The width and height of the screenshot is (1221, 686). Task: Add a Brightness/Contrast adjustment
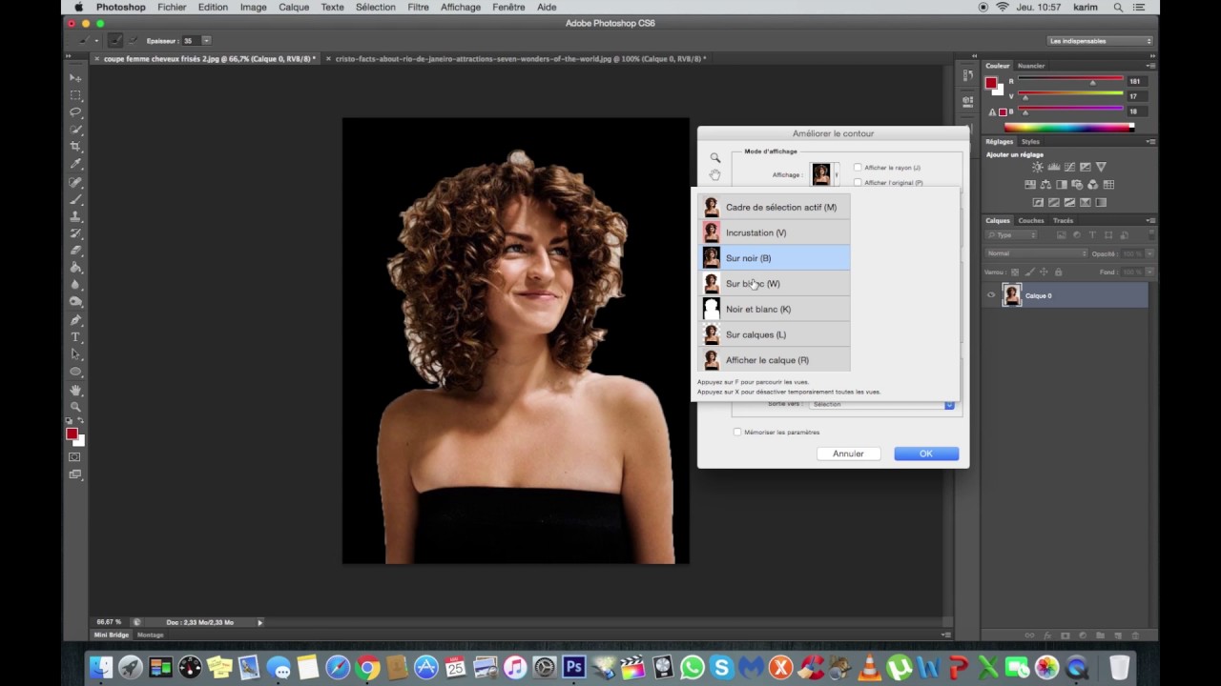pos(1038,168)
